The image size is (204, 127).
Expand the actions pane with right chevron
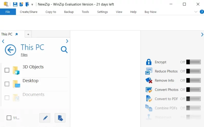(x=202, y=35)
